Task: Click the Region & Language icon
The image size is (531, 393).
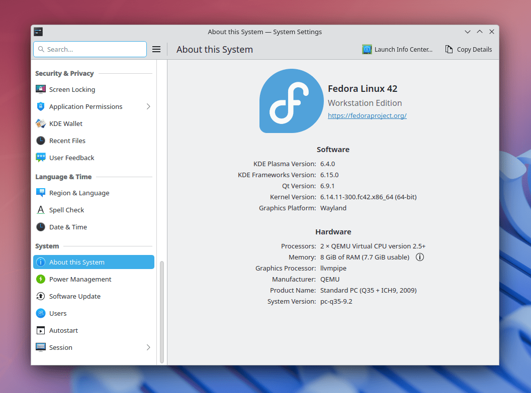Action: (x=41, y=193)
